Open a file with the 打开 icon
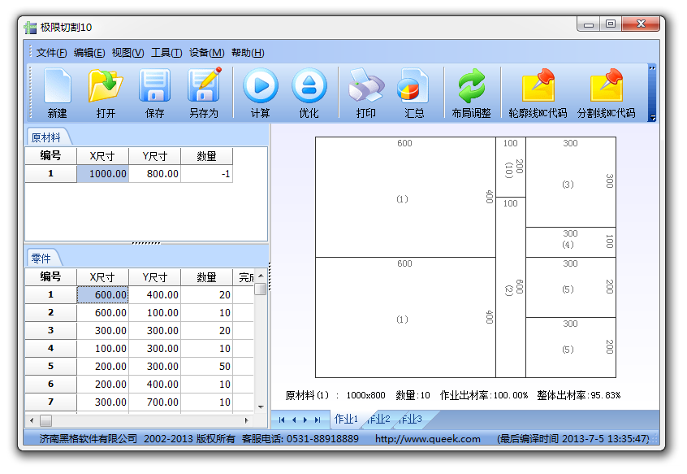This screenshot has height=474, width=687. 106,93
